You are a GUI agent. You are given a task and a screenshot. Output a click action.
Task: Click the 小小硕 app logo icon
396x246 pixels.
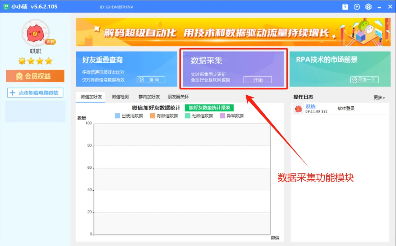(x=6, y=7)
